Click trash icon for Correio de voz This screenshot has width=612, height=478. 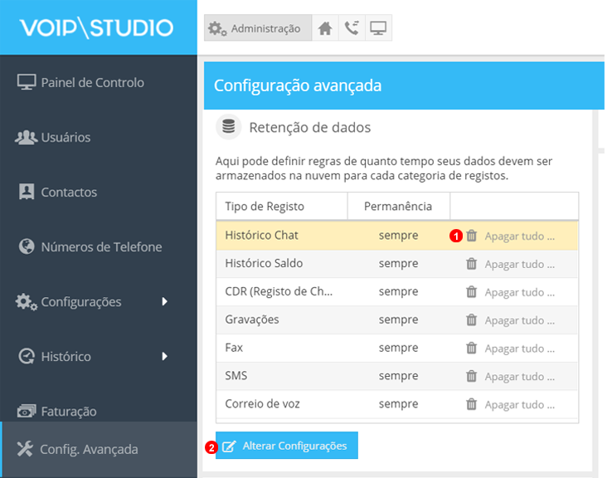[x=471, y=405]
